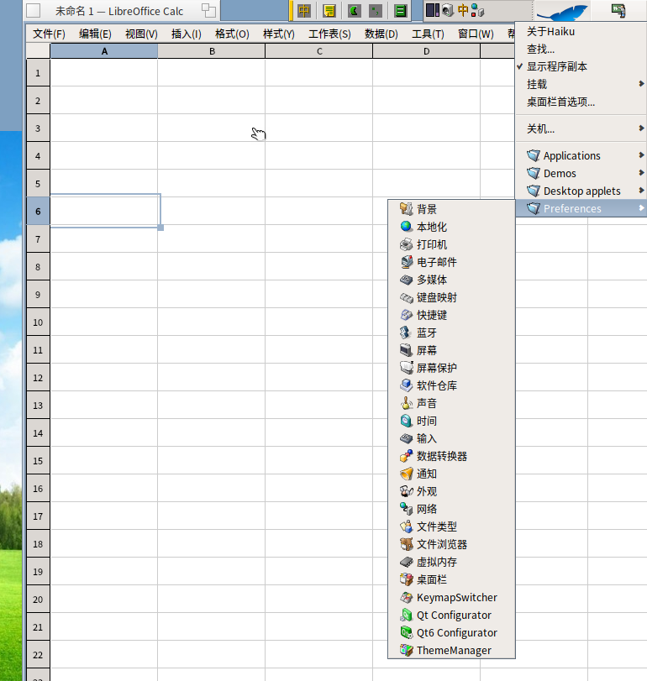
Task: Toggle 显示程序副本 checked option
Action: pos(581,66)
